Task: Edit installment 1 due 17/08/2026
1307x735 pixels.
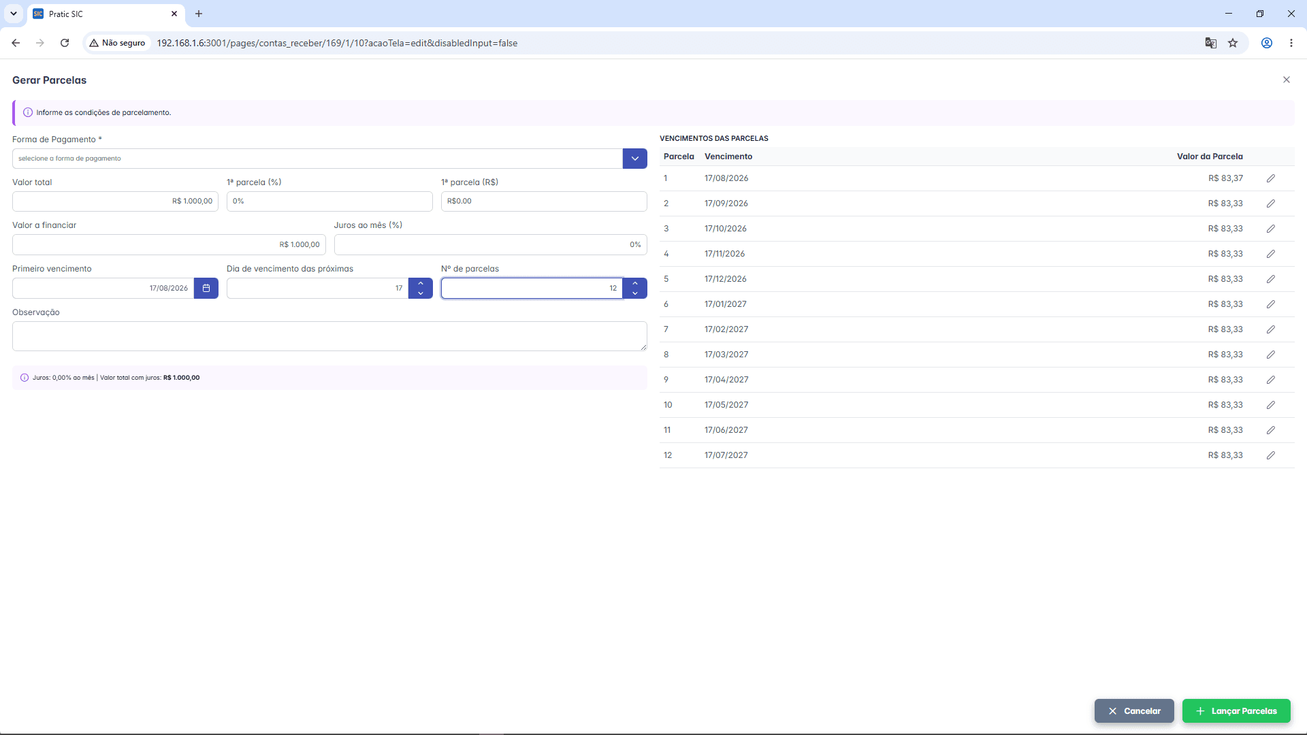Action: point(1270,178)
